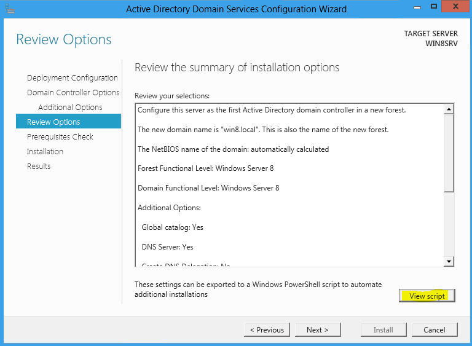This screenshot has height=346, width=472.
Task: Maximize the Configuration Wizard window
Action: pyautogui.click(x=433, y=7)
